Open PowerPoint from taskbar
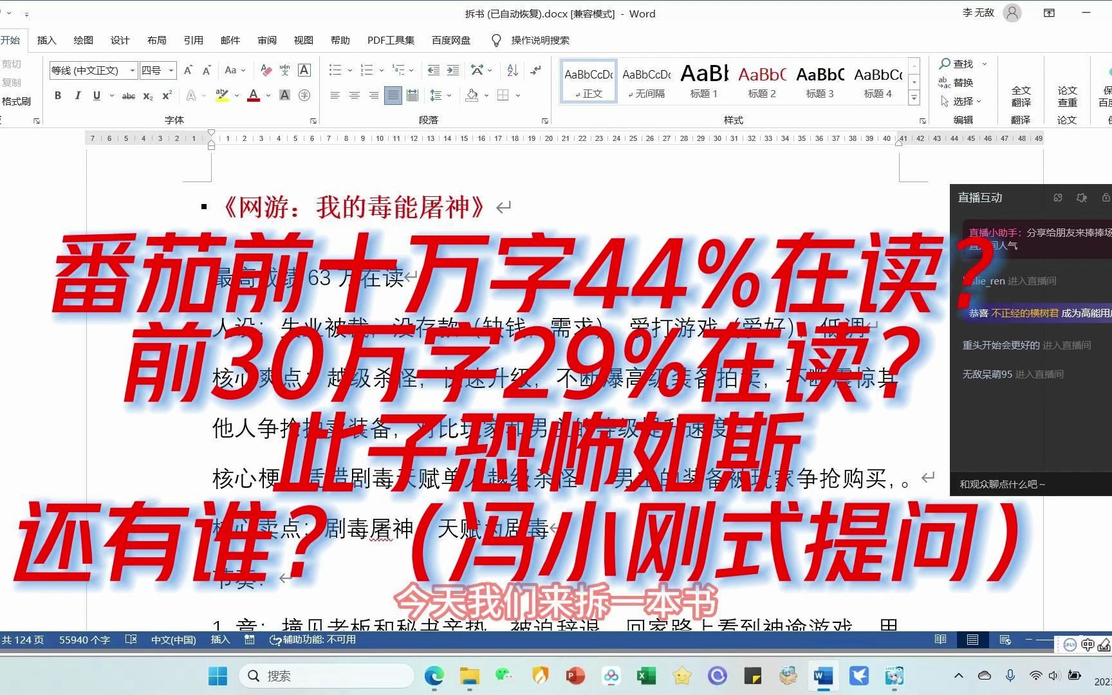 pos(575,676)
